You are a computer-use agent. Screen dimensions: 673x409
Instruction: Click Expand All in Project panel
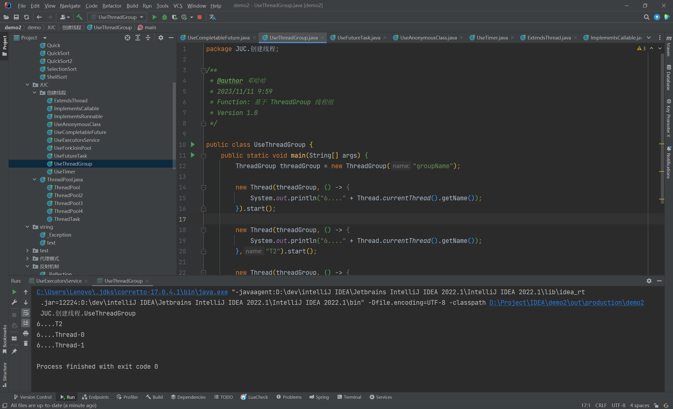click(138, 37)
